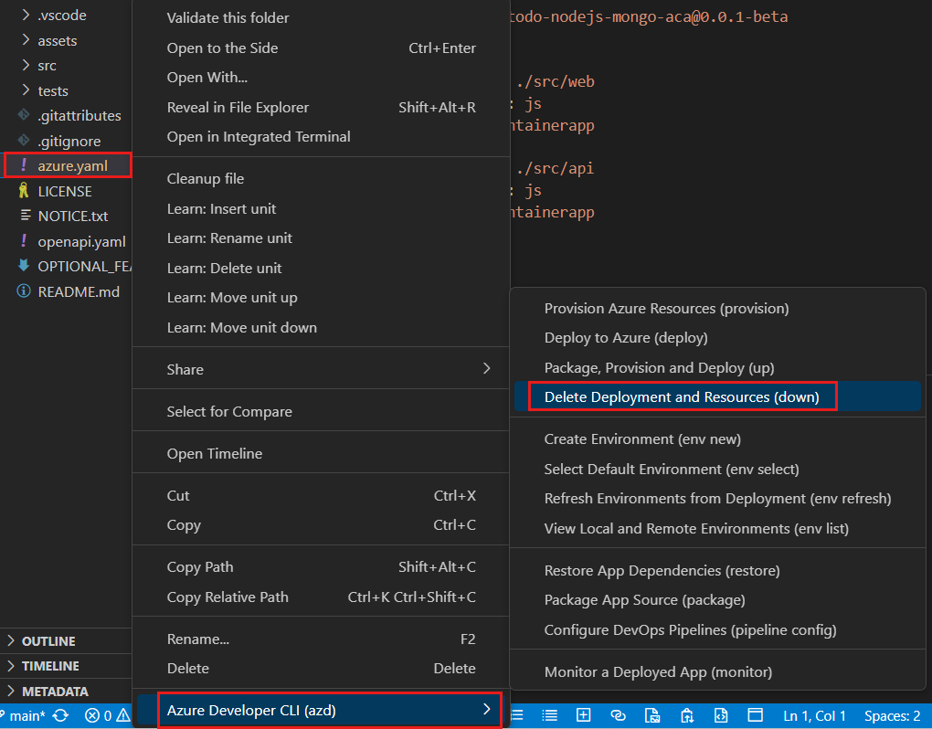Select Package App Source (package)
Viewport: 932px width, 729px height.
point(717,600)
